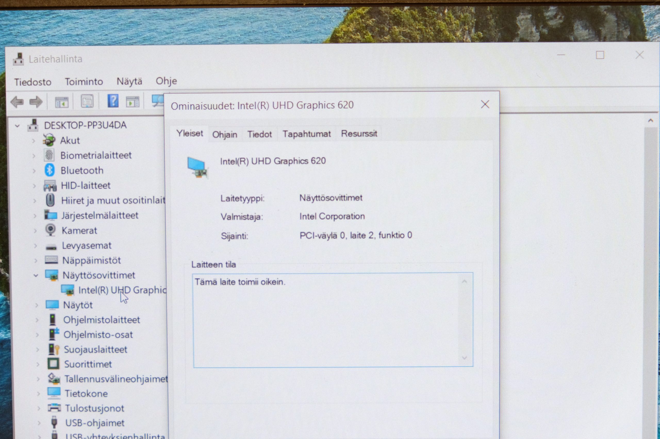The height and width of the screenshot is (439, 660).
Task: Select the Suojauslaitteet key icon
Action: (x=54, y=349)
